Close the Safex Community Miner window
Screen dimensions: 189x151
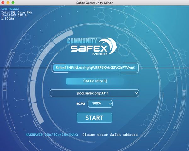(x=3, y=3)
